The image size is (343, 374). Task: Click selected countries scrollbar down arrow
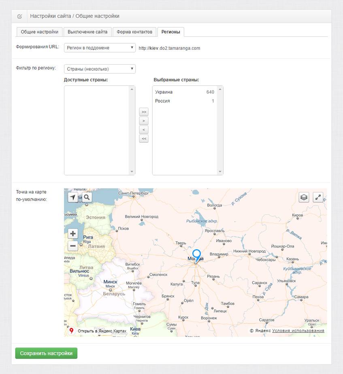pyautogui.click(x=220, y=171)
